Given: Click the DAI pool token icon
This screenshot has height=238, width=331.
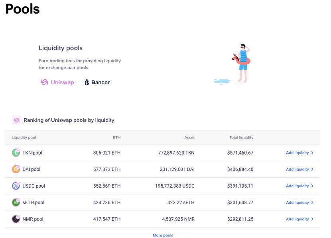Looking at the screenshot, I should (x=16, y=169).
